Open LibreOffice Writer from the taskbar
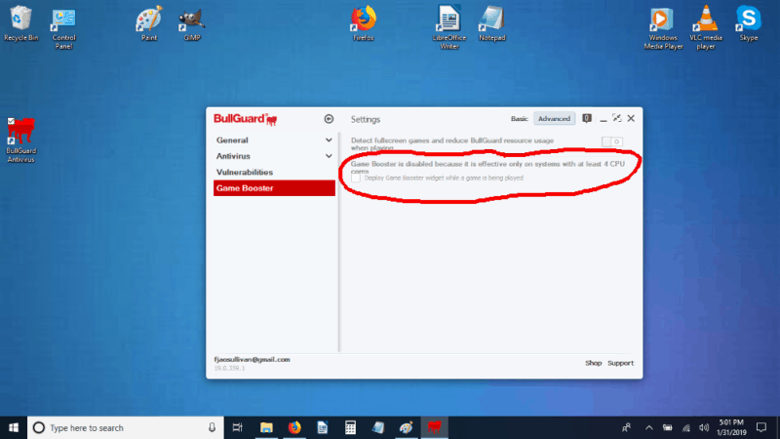 point(323,427)
